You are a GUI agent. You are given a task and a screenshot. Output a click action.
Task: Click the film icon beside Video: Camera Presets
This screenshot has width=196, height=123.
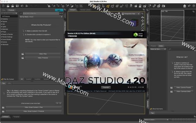(x=171, y=87)
